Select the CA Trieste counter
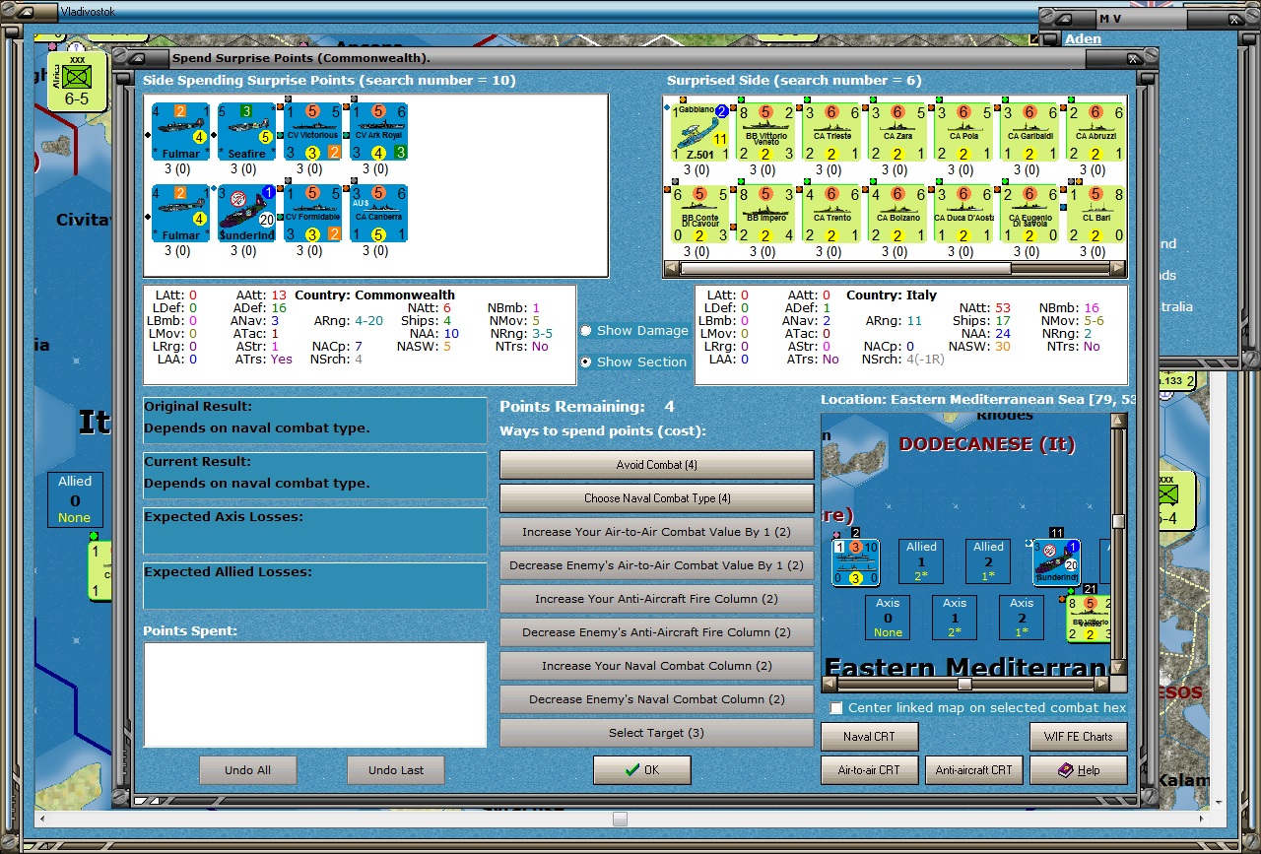The width and height of the screenshot is (1261, 854). coord(830,132)
